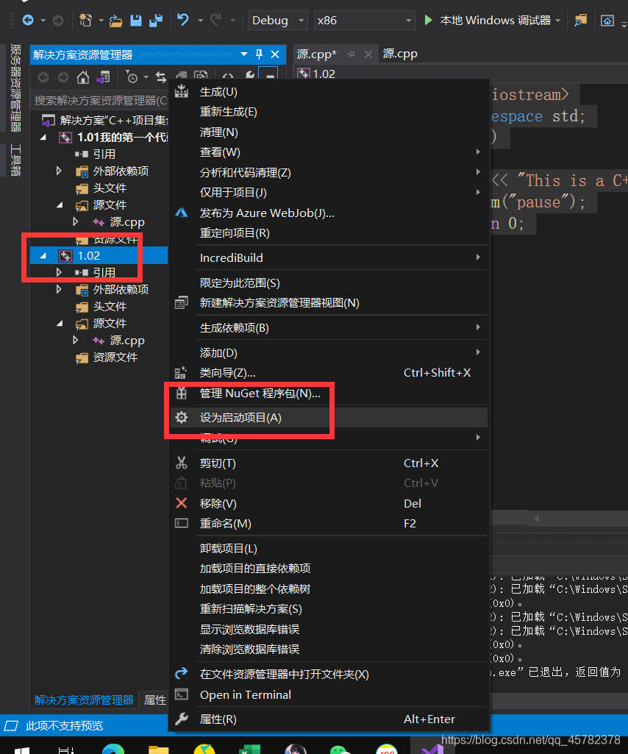628x754 pixels.
Task: Open the x86 platform dropdown
Action: 364,20
